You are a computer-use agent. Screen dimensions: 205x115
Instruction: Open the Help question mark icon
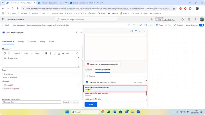click(x=195, y=20)
